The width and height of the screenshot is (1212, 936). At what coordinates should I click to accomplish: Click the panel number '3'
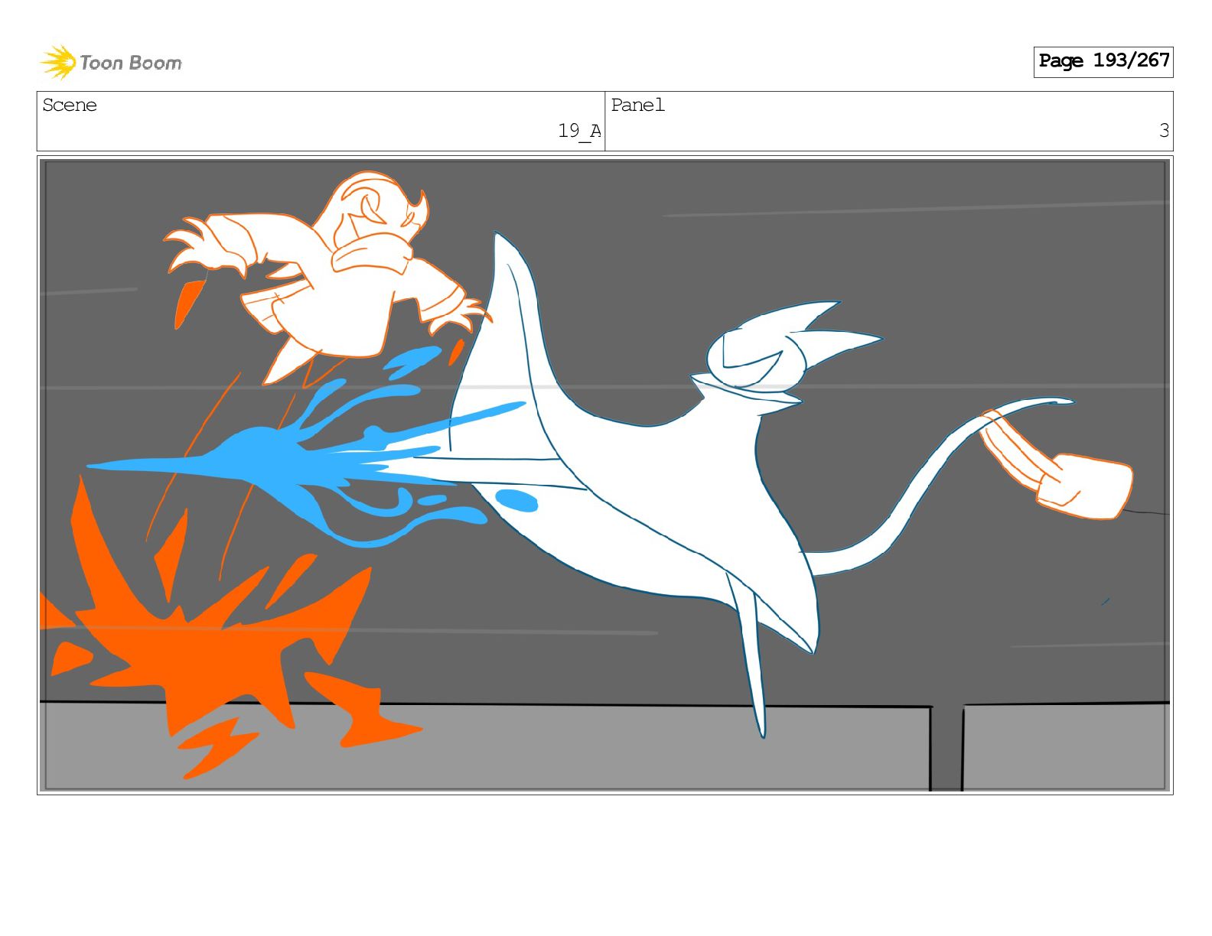pyautogui.click(x=1164, y=131)
